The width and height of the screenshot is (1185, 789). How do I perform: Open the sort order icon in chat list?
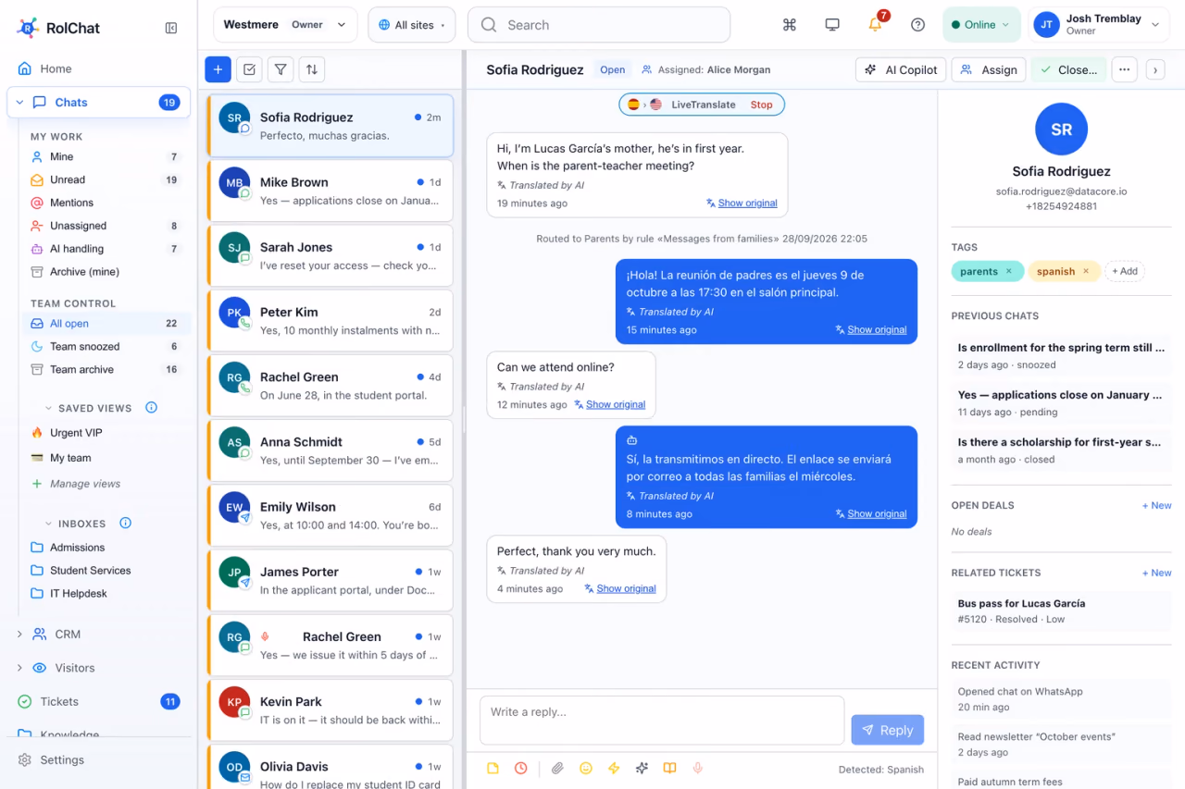312,69
